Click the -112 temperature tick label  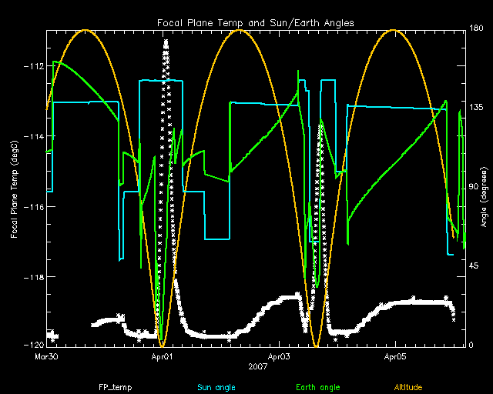click(34, 66)
